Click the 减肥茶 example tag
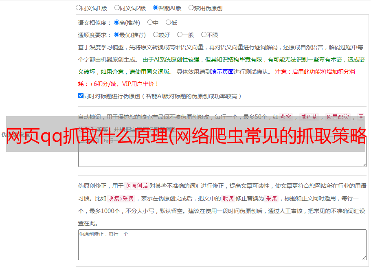This screenshot has width=371, height=268. tap(309, 117)
